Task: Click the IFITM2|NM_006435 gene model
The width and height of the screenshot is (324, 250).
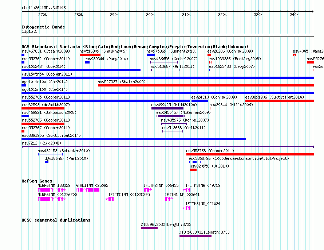Action: [148, 190]
